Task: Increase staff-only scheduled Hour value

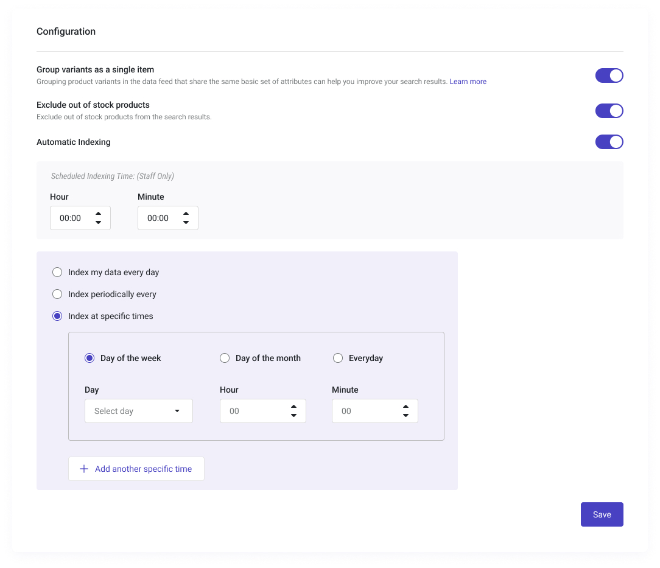Action: pyautogui.click(x=98, y=214)
